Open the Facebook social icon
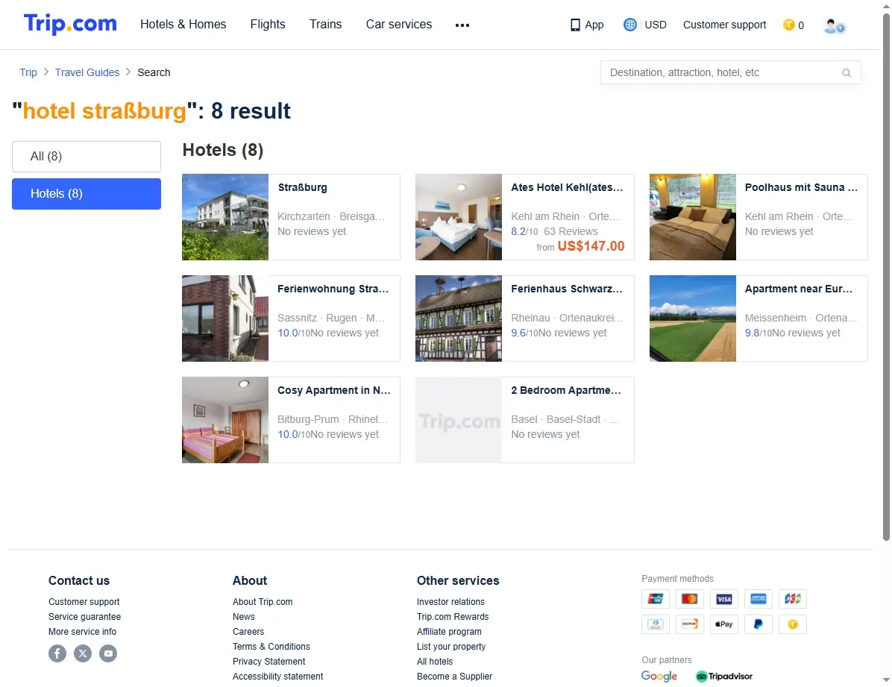 tap(57, 653)
